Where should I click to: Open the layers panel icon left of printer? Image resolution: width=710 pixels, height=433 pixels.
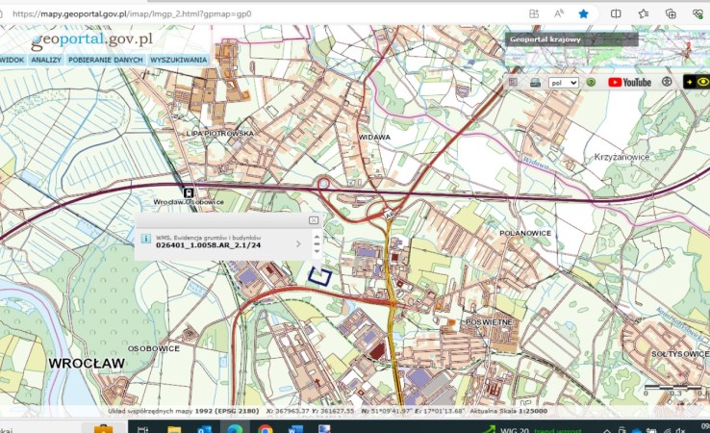pyautogui.click(x=514, y=83)
